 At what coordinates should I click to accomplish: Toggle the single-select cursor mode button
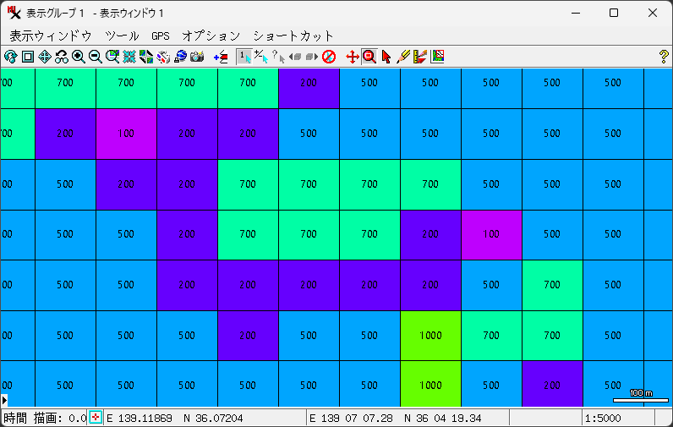click(x=243, y=57)
